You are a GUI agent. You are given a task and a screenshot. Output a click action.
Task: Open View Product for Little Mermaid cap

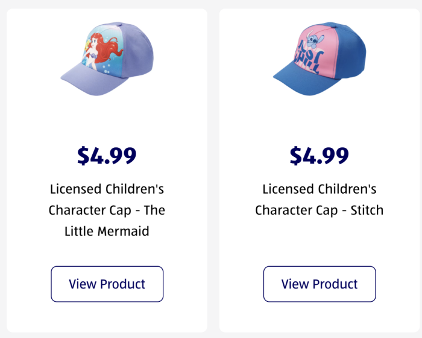coord(107,284)
